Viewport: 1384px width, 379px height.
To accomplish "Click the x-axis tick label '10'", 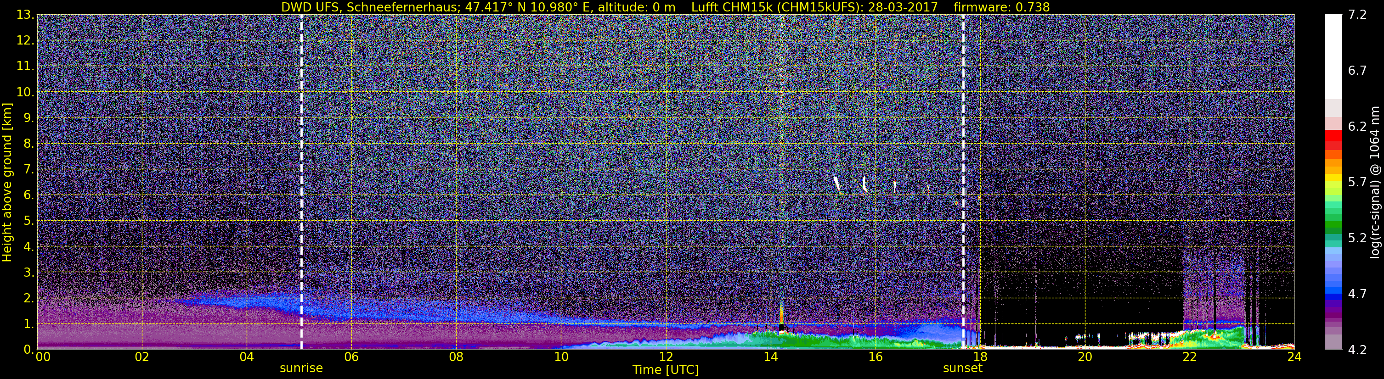I will coord(561,357).
